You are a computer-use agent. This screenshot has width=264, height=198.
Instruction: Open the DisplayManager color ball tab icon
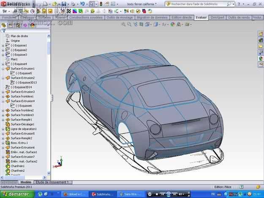33,25
